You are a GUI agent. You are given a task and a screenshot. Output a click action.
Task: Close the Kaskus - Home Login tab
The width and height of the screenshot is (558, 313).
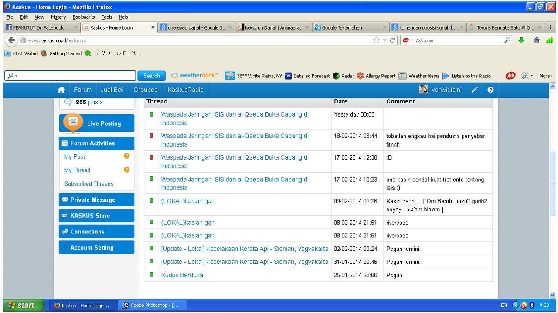(x=153, y=27)
